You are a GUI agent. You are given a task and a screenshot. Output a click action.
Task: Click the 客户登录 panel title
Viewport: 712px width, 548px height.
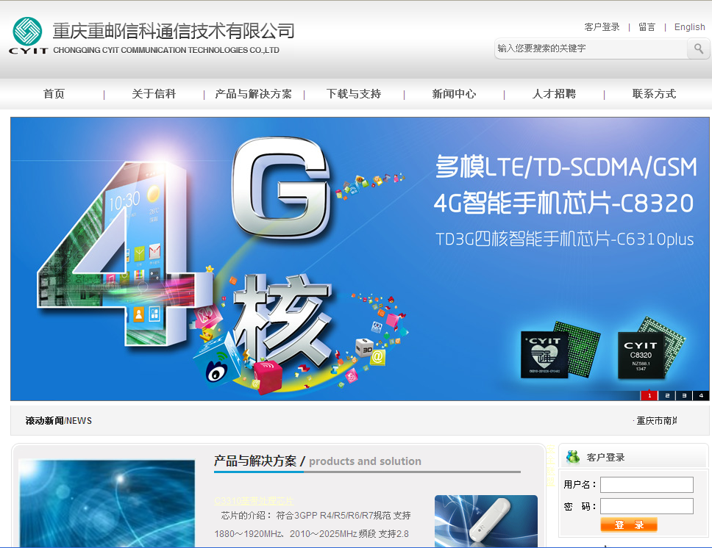tap(605, 457)
